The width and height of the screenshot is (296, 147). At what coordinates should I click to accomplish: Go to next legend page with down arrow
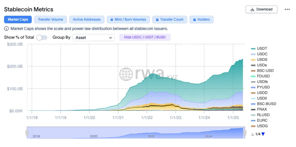[263, 134]
